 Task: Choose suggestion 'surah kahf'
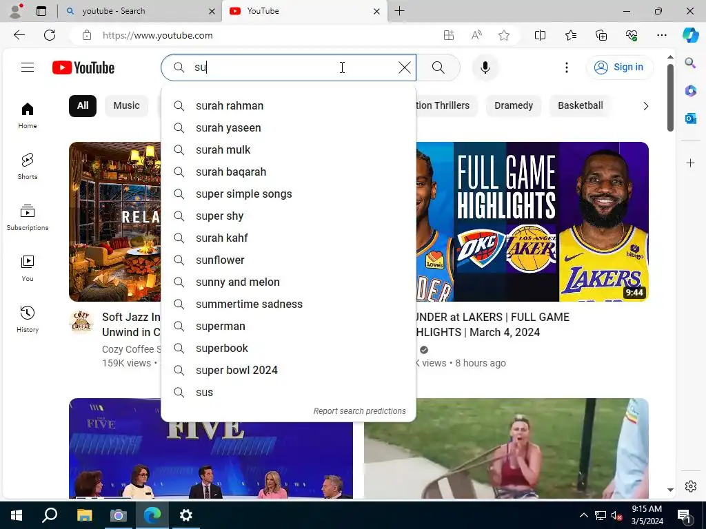click(288, 238)
